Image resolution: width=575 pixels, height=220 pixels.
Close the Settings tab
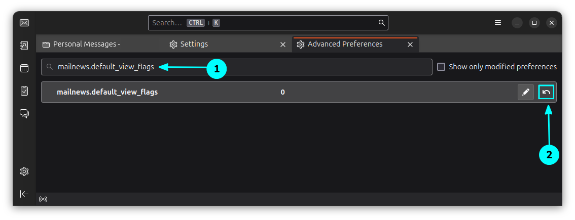pos(283,45)
